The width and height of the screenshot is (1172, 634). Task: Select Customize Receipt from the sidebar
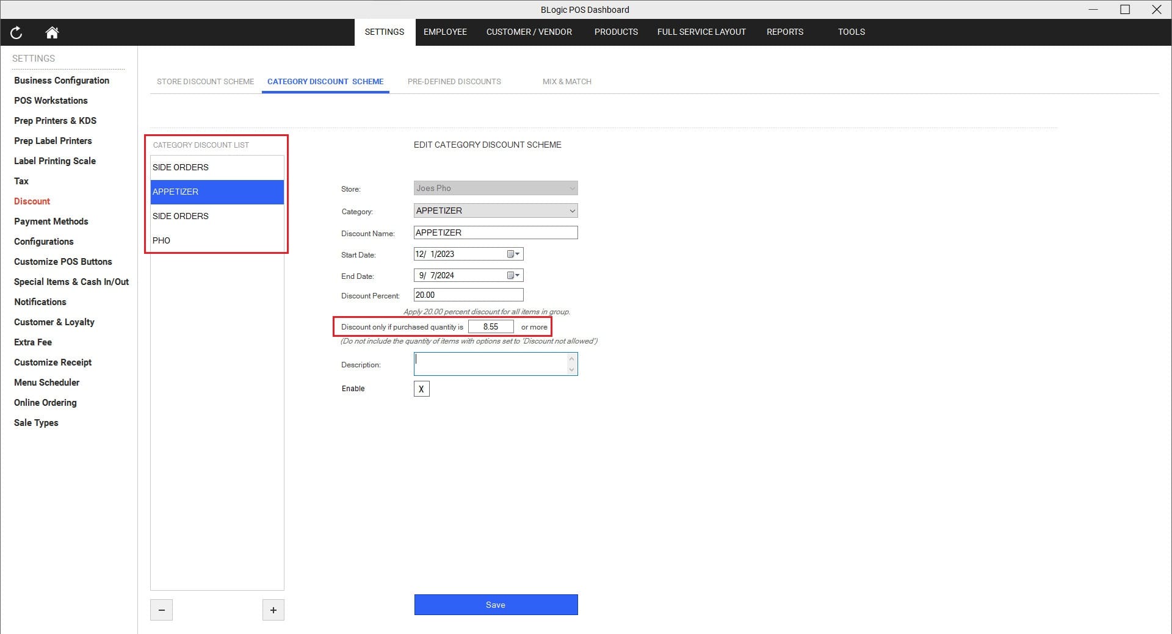52,362
